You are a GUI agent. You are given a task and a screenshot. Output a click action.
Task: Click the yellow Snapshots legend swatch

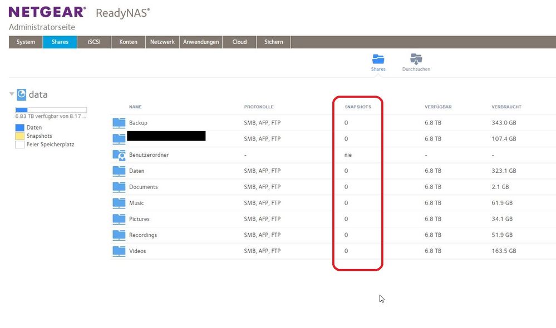pyautogui.click(x=20, y=136)
